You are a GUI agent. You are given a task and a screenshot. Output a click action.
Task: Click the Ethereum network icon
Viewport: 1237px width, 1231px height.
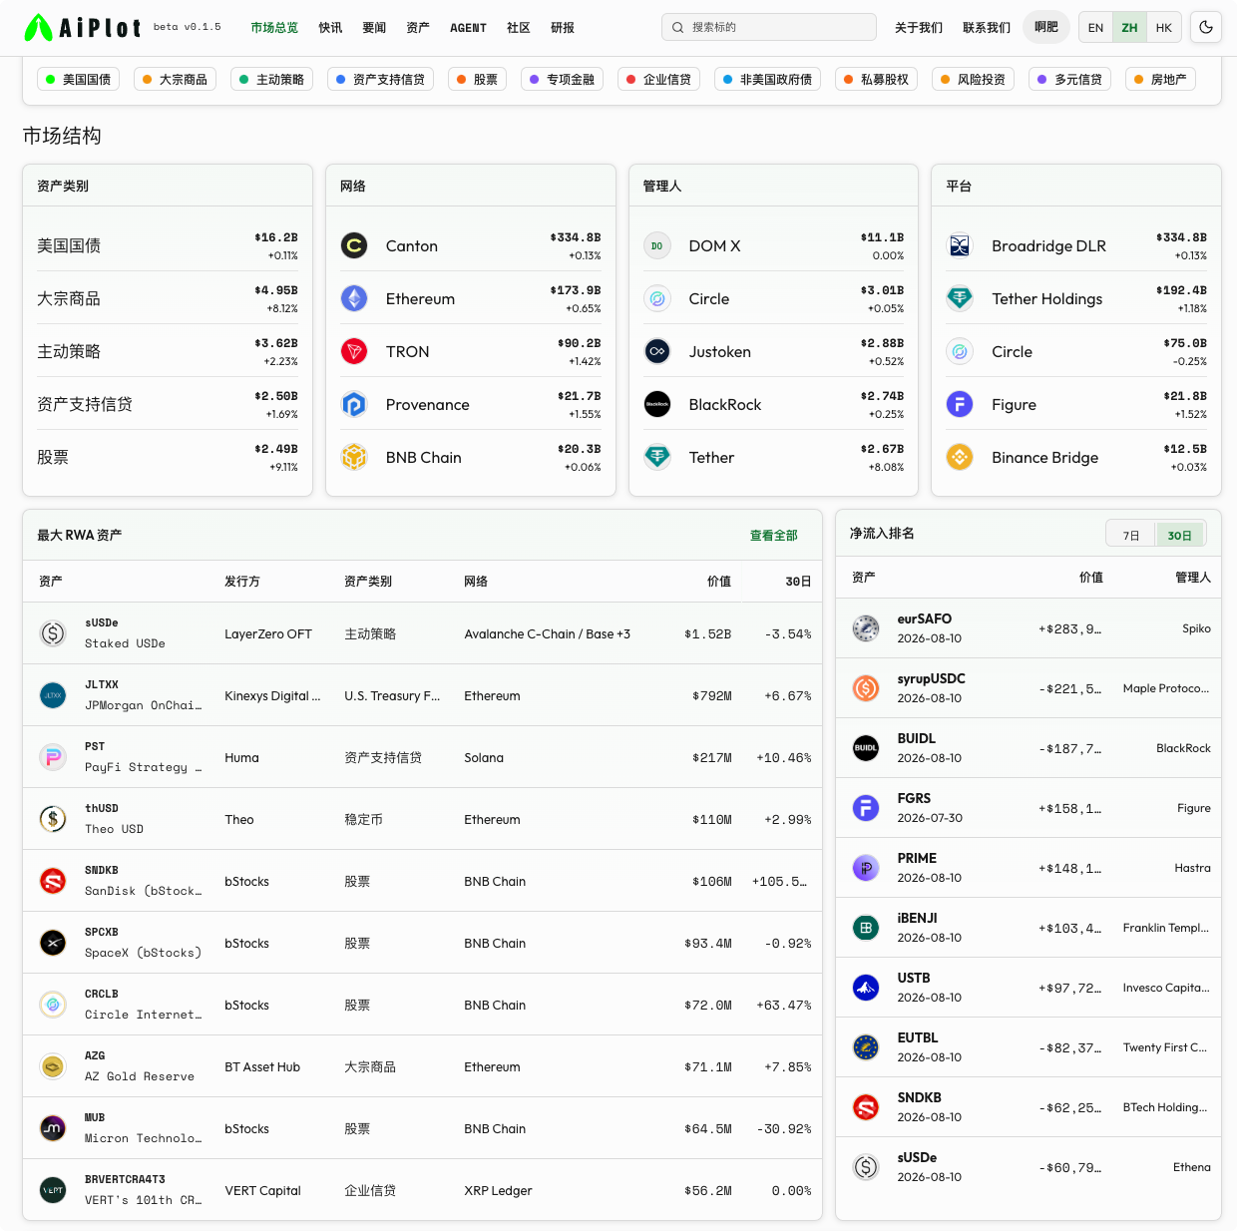pyautogui.click(x=354, y=298)
